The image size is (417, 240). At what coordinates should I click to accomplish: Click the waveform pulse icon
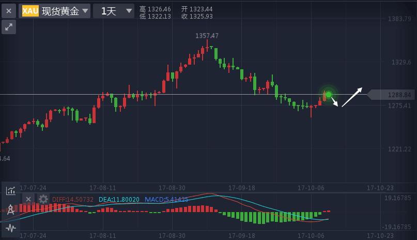[11, 228]
